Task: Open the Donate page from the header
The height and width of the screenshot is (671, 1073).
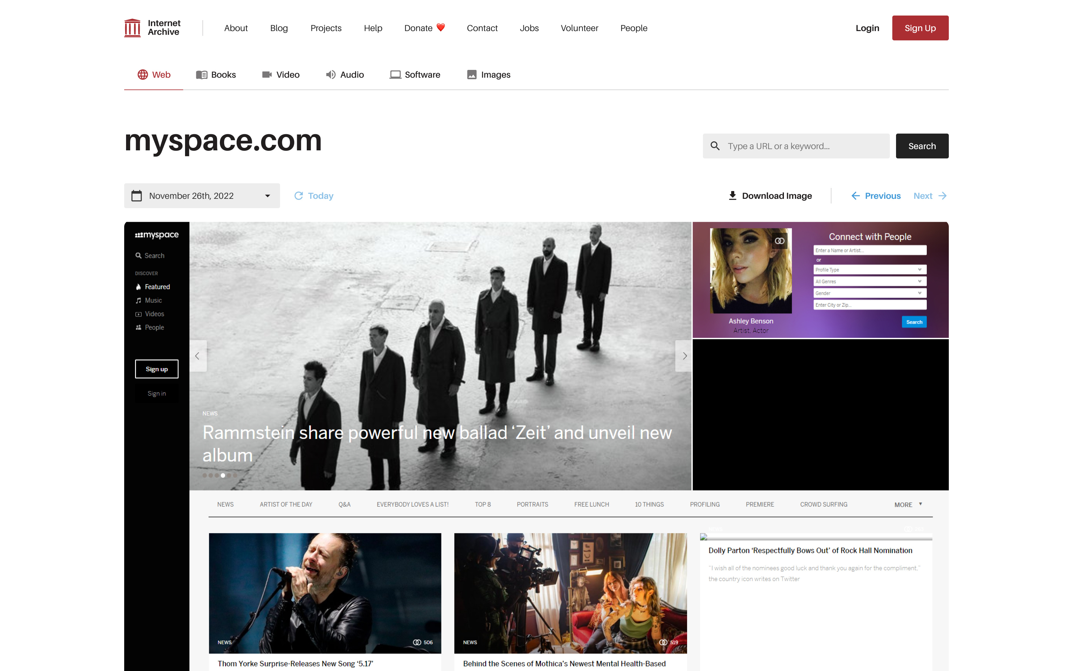Action: (424, 28)
